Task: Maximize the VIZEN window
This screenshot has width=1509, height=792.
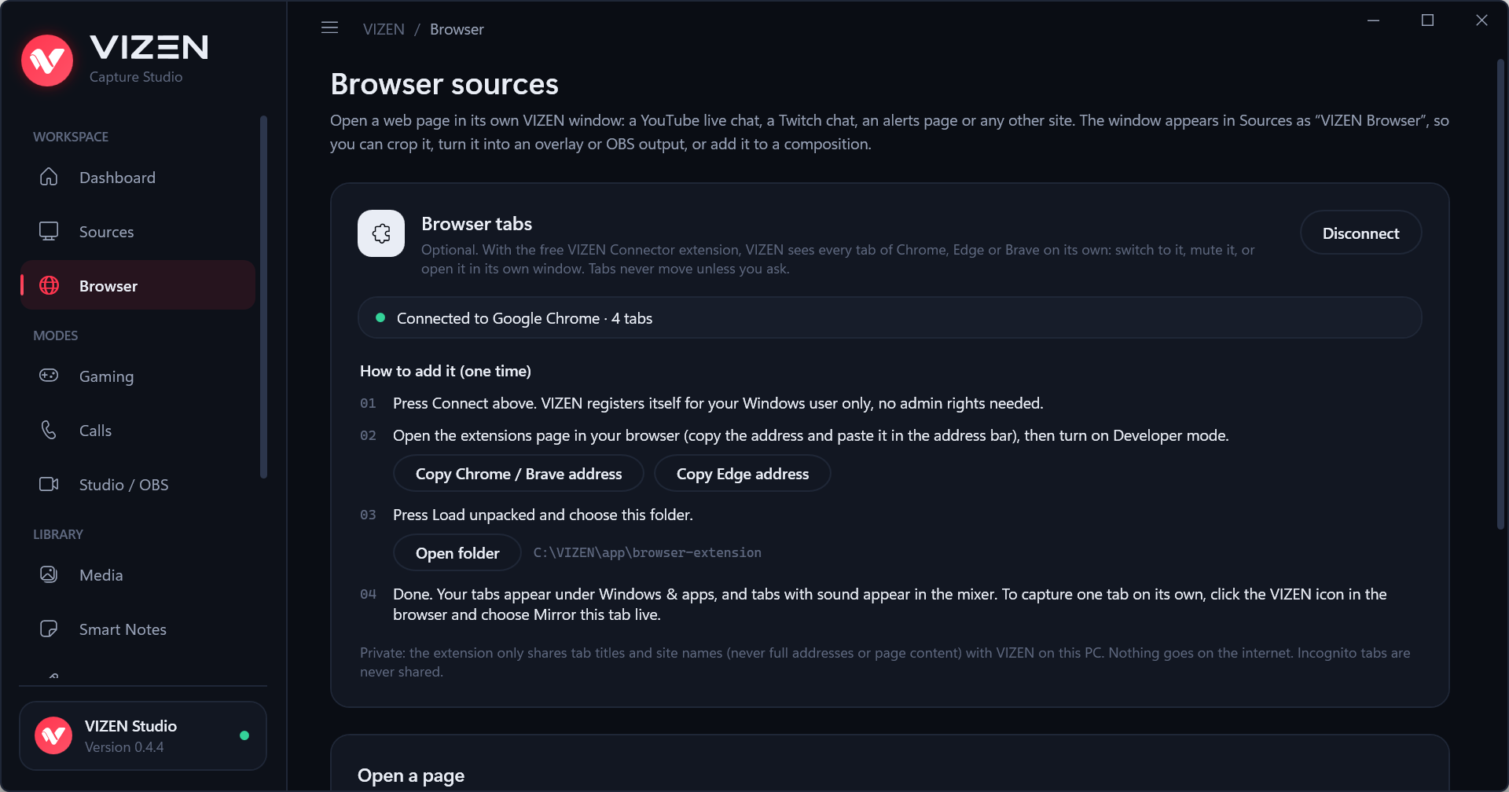Action: (1427, 20)
